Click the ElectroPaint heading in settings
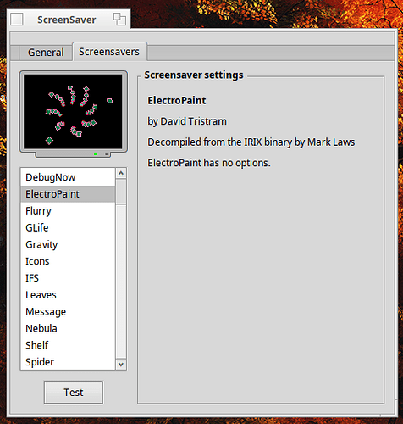 (177, 101)
